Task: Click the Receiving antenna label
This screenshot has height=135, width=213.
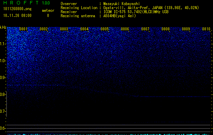Action: (78, 16)
